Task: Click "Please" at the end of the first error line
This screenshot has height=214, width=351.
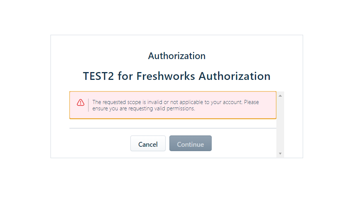Action: coord(252,102)
